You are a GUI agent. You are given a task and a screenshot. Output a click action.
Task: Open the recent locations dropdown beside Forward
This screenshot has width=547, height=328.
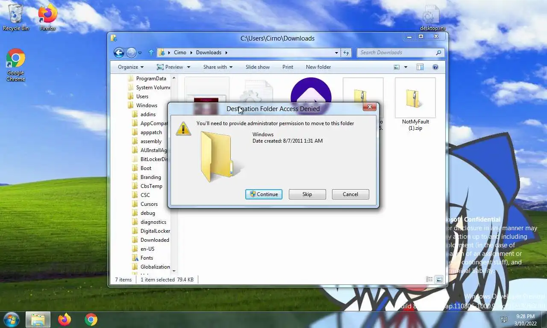[x=140, y=53]
